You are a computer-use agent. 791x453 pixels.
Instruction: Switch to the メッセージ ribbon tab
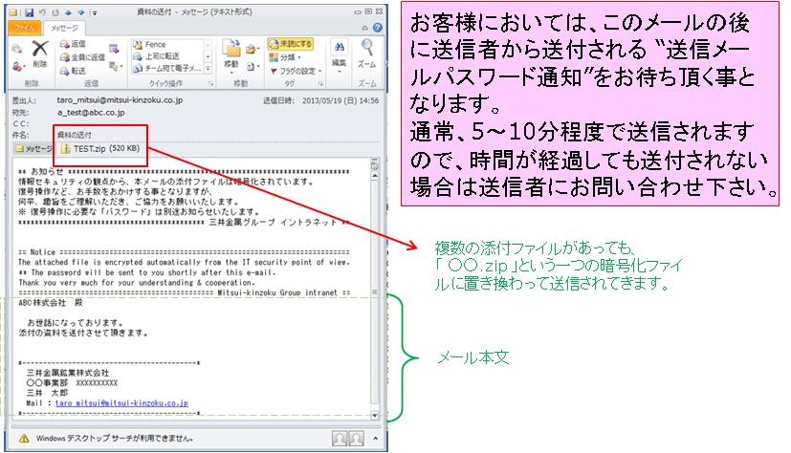(64, 29)
